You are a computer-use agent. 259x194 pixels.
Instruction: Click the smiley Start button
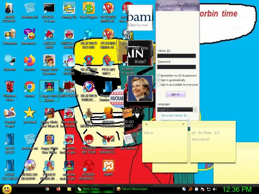(7, 189)
